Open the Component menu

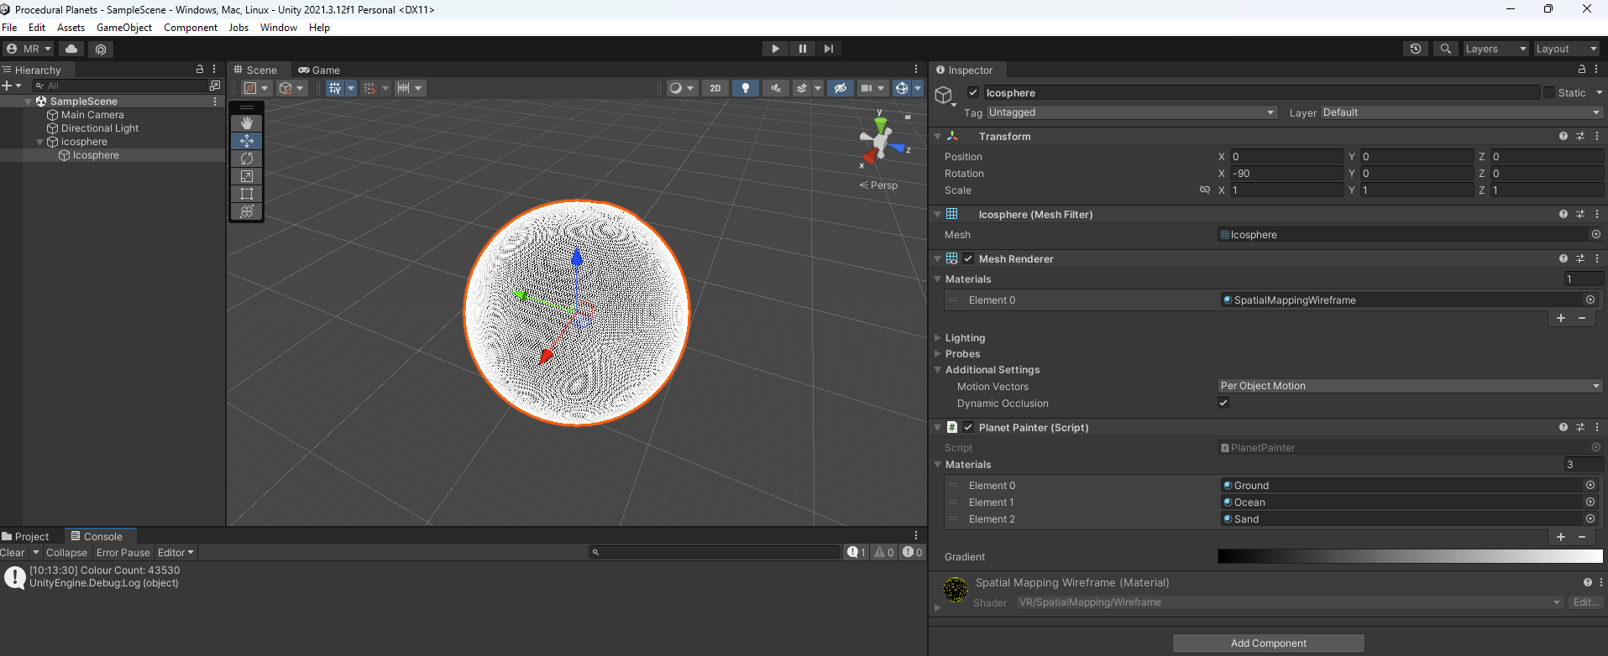[x=191, y=28]
